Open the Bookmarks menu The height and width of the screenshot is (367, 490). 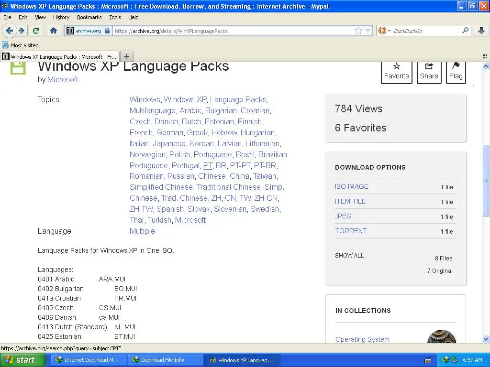click(x=89, y=17)
